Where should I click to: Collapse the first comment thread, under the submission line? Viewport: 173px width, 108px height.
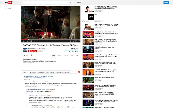pos(25,82)
